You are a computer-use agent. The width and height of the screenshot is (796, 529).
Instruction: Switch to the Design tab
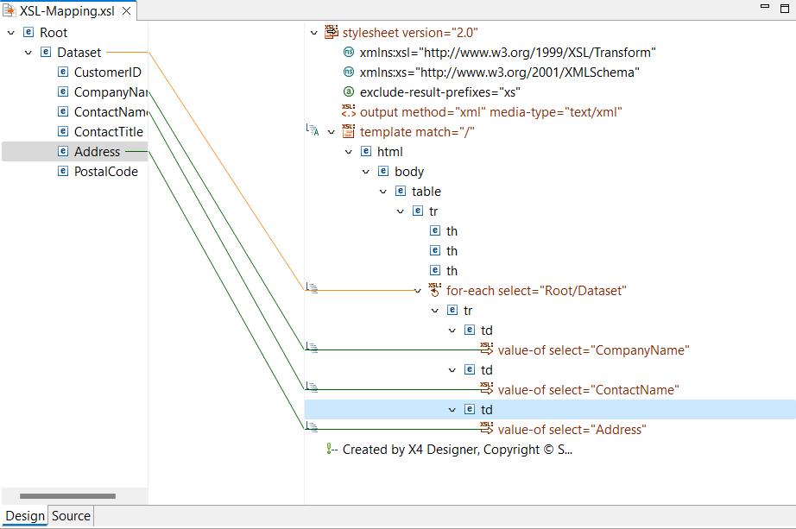25,516
